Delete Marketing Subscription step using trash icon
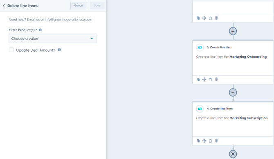274x159 pixels. [x=216, y=141]
